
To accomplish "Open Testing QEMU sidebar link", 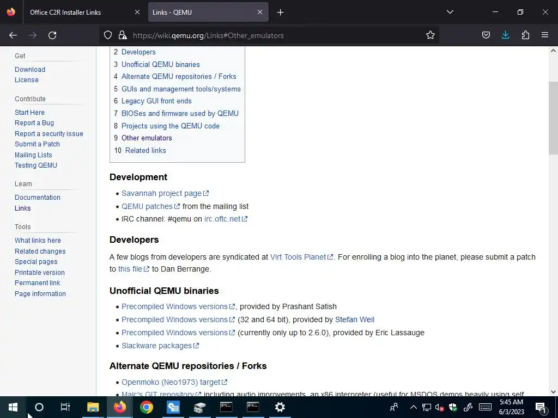I will click(x=35, y=165).
